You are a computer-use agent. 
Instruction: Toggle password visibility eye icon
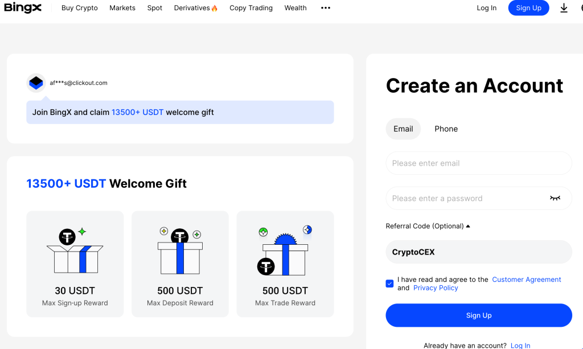click(555, 198)
